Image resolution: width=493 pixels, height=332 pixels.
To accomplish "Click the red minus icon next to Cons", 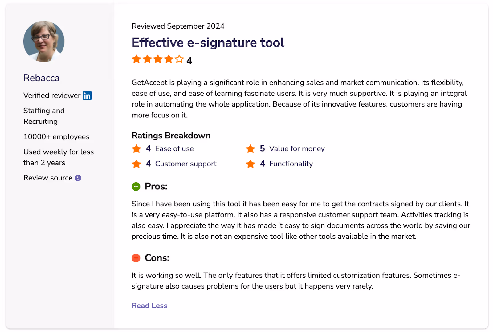I will click(136, 258).
